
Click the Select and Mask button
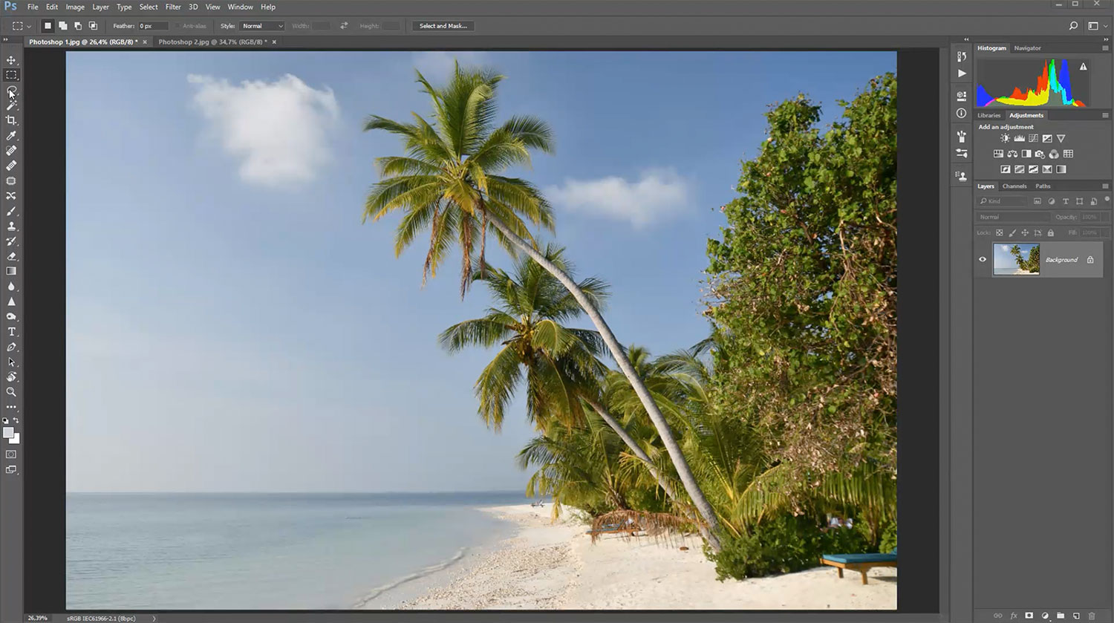[443, 26]
